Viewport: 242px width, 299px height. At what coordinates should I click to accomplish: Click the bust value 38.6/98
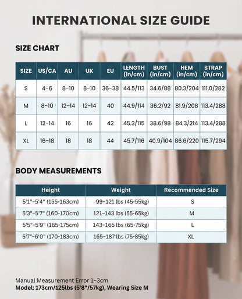click(x=160, y=123)
